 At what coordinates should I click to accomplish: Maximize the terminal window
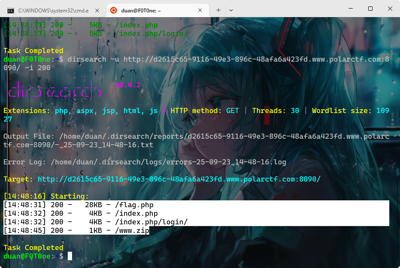(370, 9)
